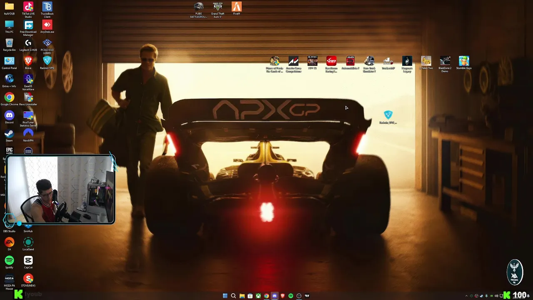
Task: Open Spotify from the taskbar
Action: 291,296
